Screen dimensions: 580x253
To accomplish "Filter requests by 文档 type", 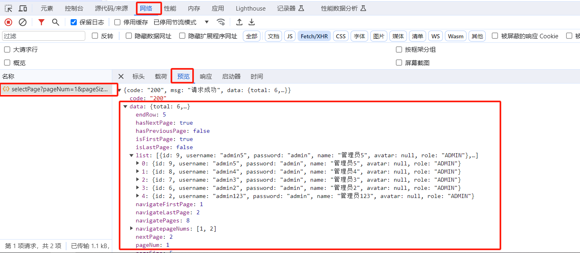I will coord(273,36).
